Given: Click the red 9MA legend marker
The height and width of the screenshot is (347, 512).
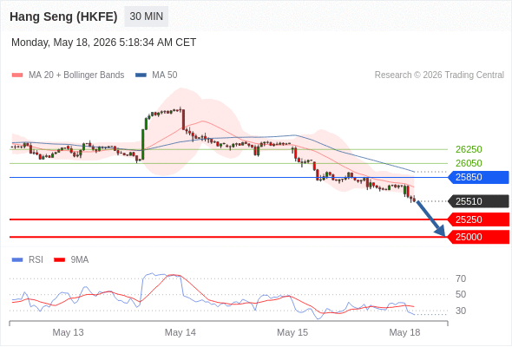Looking at the screenshot, I should pos(59,260).
